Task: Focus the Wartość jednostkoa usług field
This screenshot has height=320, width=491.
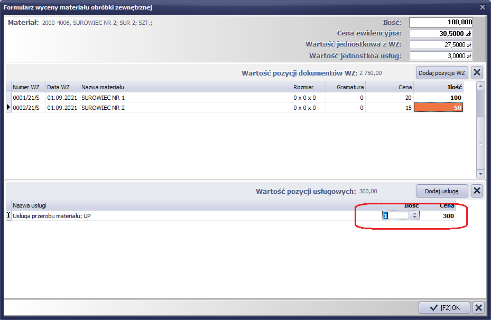Action: click(441, 56)
